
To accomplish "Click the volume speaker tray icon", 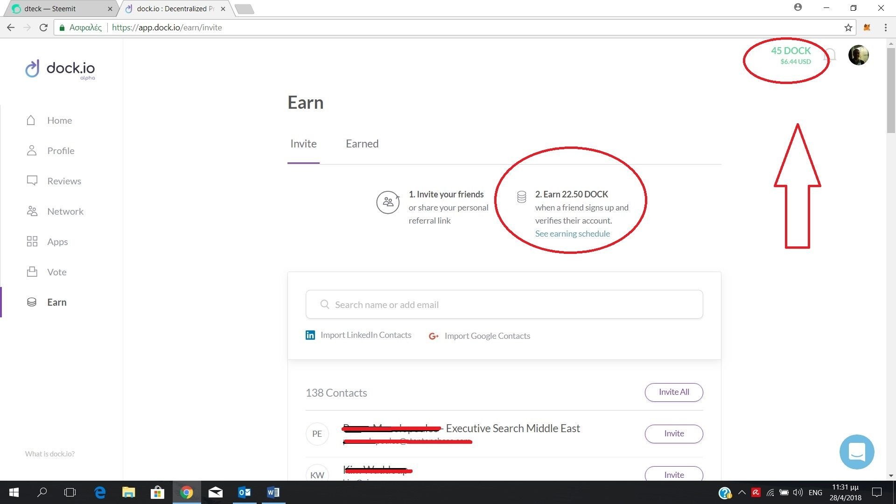I will click(798, 492).
